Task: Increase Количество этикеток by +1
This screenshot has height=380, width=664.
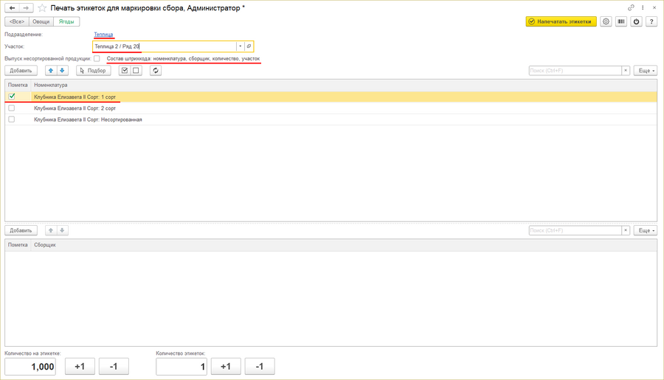Action: coord(226,367)
